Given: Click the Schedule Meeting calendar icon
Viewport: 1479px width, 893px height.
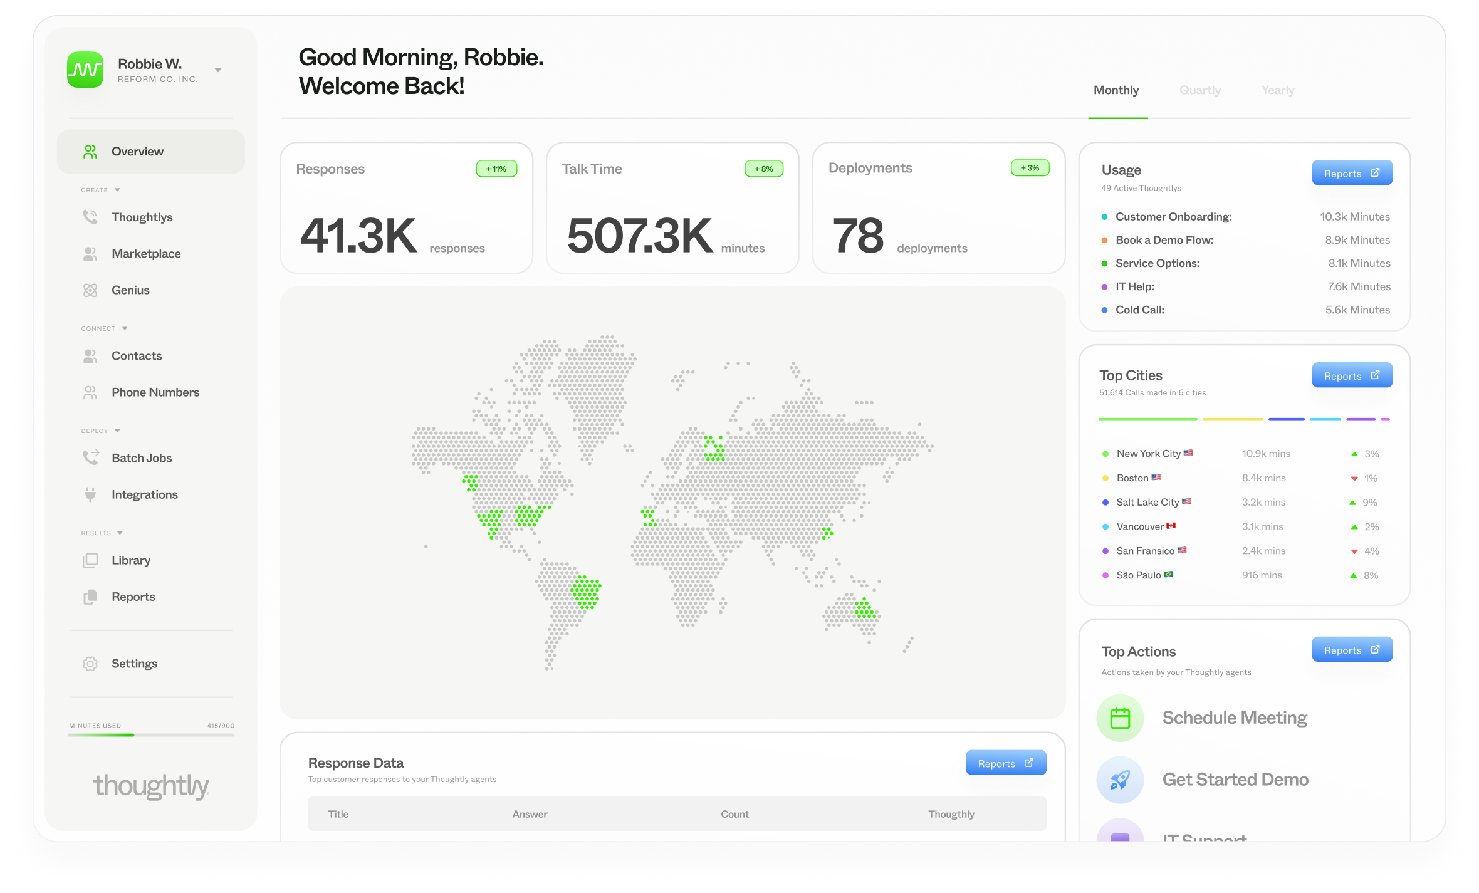Looking at the screenshot, I should (1120, 718).
